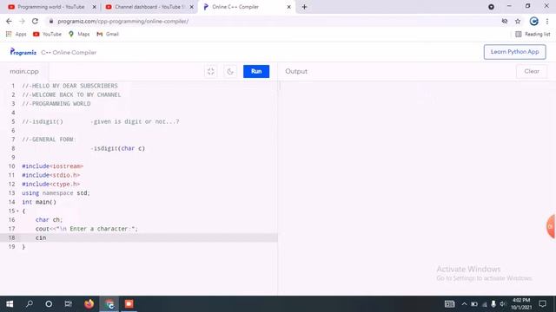556x312 pixels.
Task: Toggle fullscreen editor icon
Action: click(211, 71)
